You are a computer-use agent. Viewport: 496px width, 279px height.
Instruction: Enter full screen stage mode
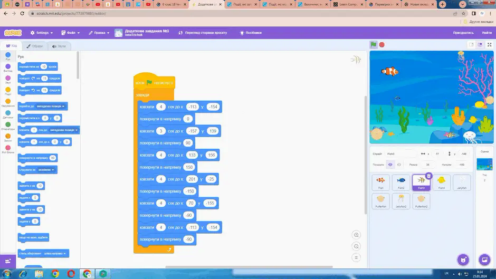pyautogui.click(x=489, y=45)
